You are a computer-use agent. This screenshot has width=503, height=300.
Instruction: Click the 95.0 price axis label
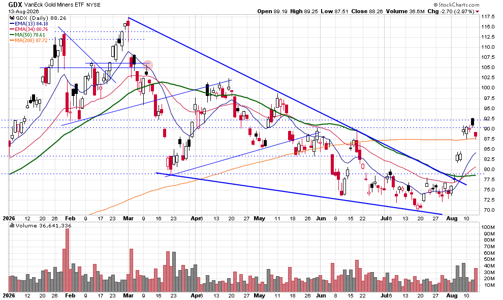coord(489,108)
